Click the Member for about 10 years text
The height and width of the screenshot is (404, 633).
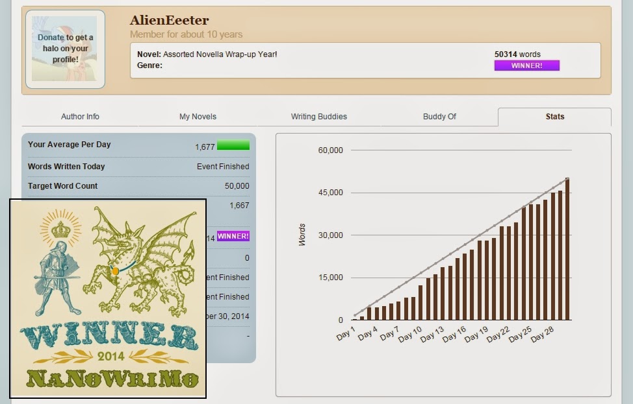pyautogui.click(x=186, y=34)
